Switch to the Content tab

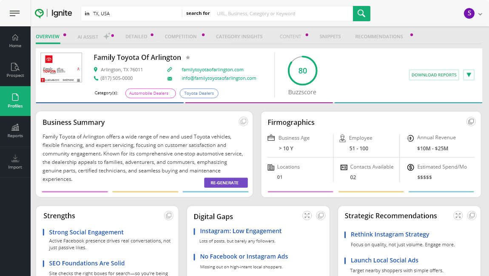tap(290, 37)
